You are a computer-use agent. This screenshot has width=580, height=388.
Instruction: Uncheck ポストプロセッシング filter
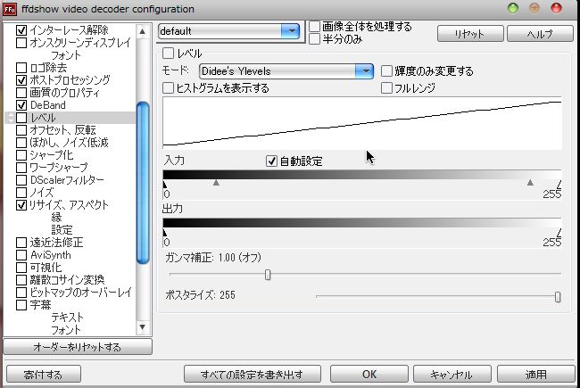pos(21,80)
